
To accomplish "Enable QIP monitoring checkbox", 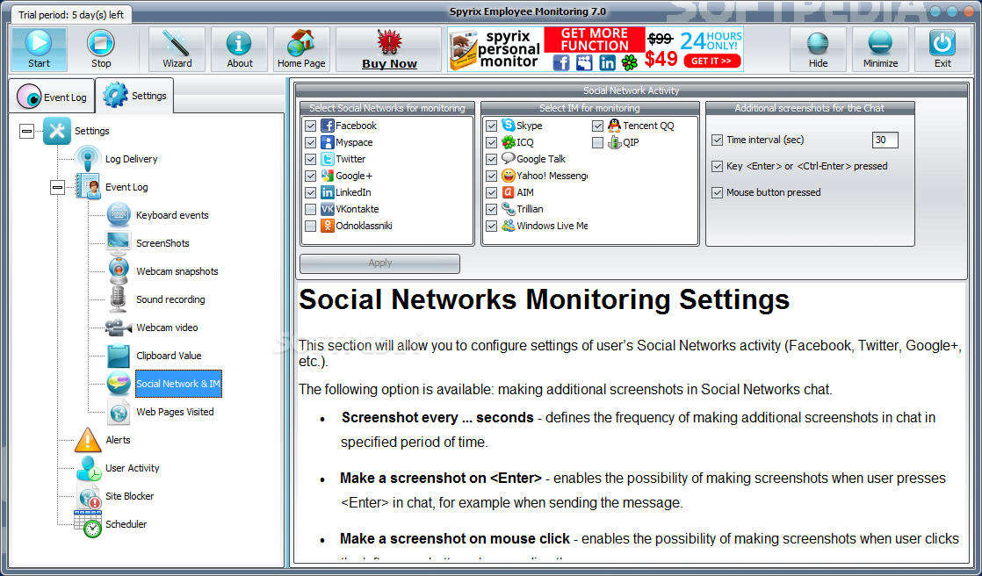I will click(x=597, y=143).
